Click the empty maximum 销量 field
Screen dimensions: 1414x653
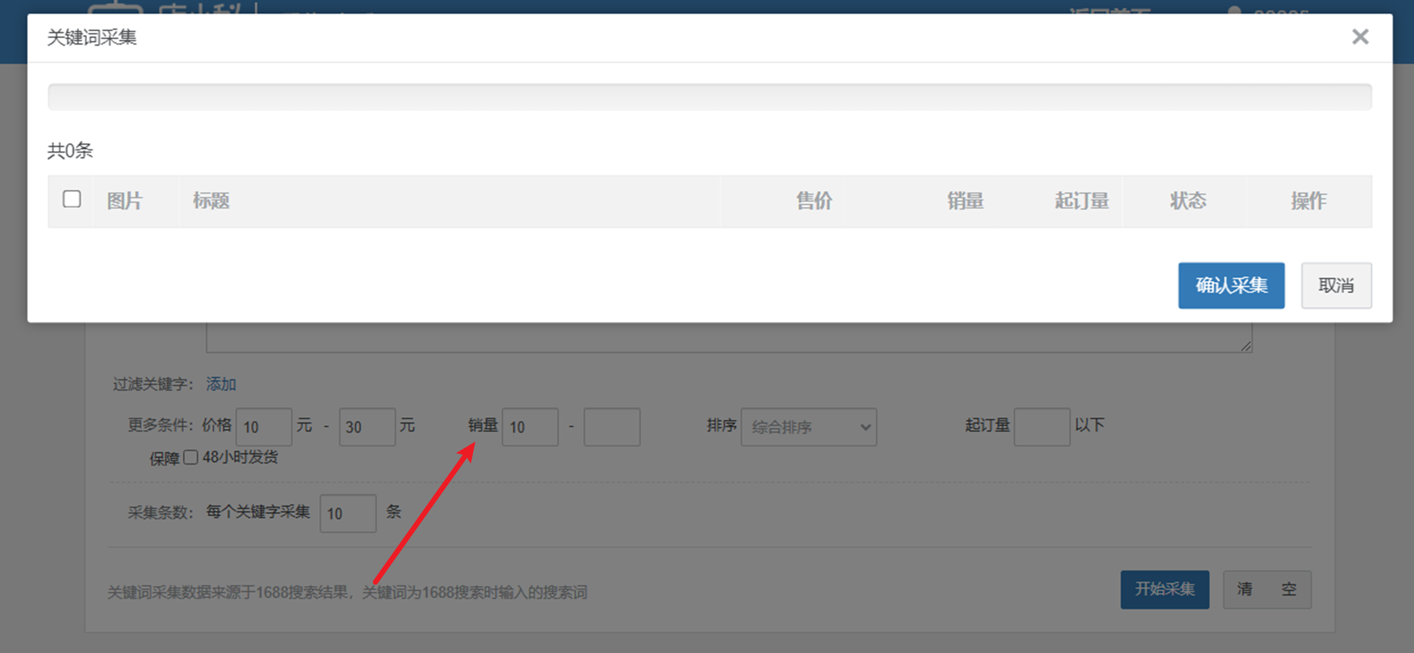611,427
